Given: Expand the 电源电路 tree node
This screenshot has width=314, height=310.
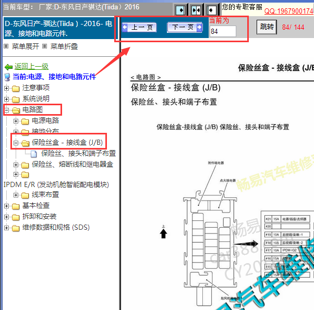Looking at the screenshot, I should 16,121.
